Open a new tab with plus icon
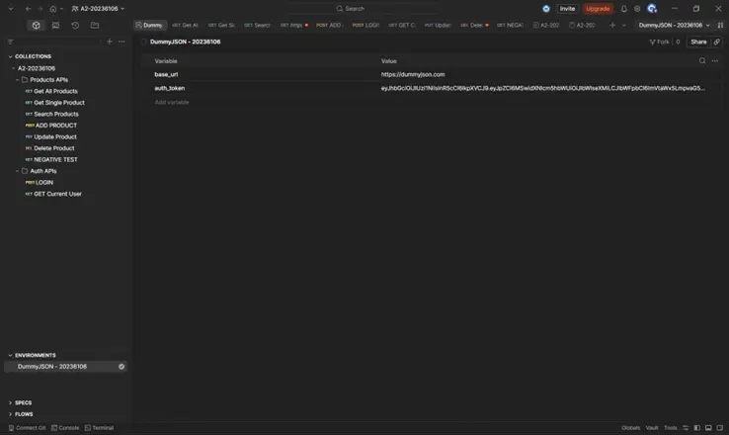The image size is (729, 435). (x=612, y=25)
